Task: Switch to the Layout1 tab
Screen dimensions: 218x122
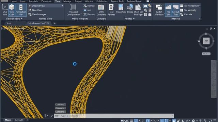Action: coord(19,120)
